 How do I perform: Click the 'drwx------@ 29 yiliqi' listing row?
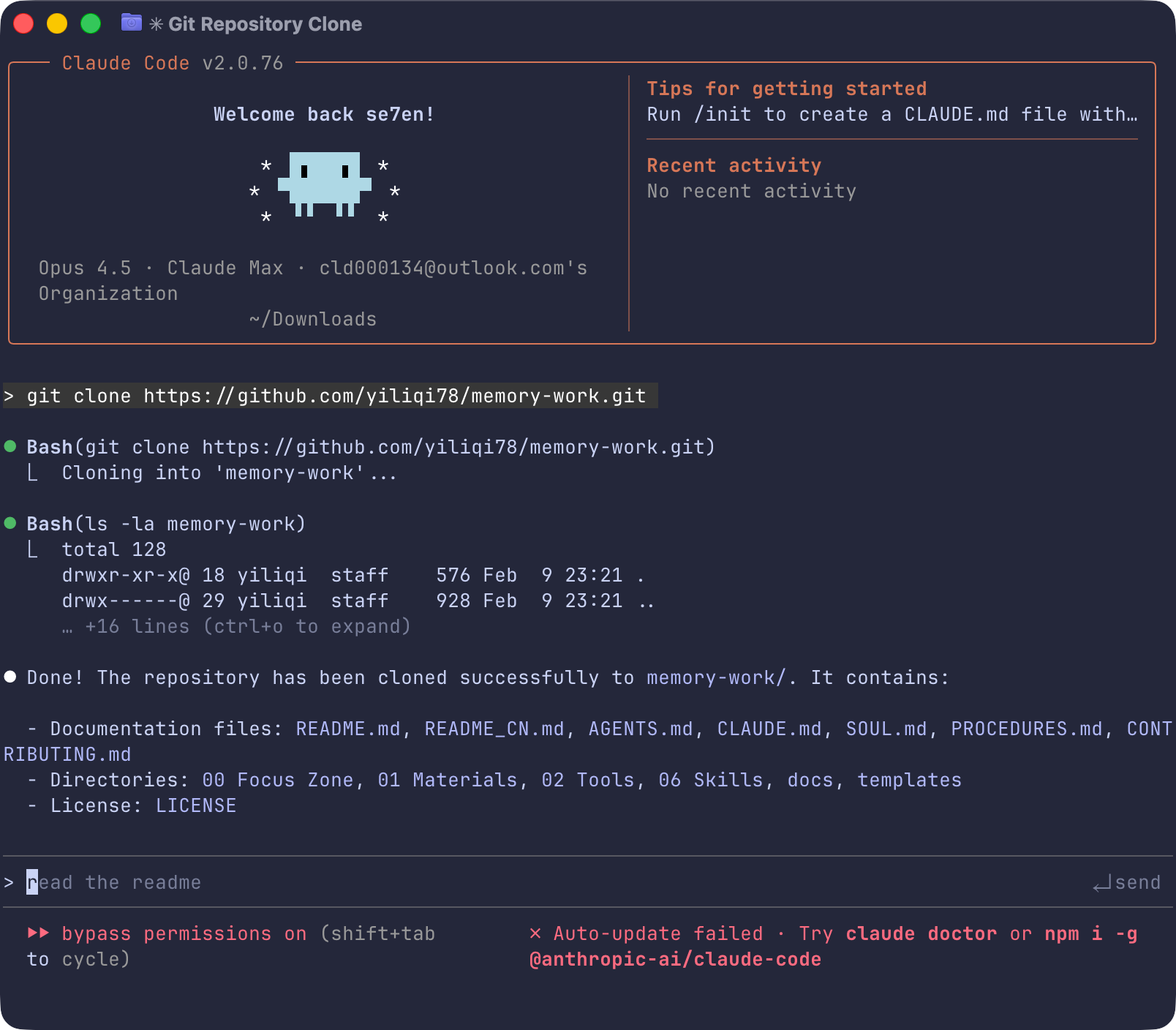(x=358, y=601)
